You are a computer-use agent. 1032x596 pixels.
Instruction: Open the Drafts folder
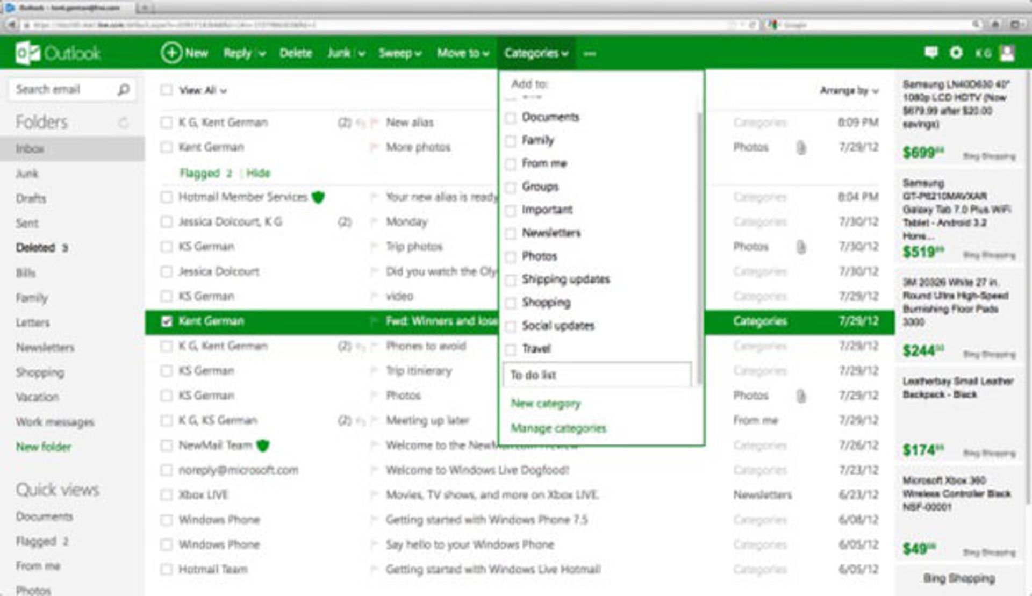31,198
